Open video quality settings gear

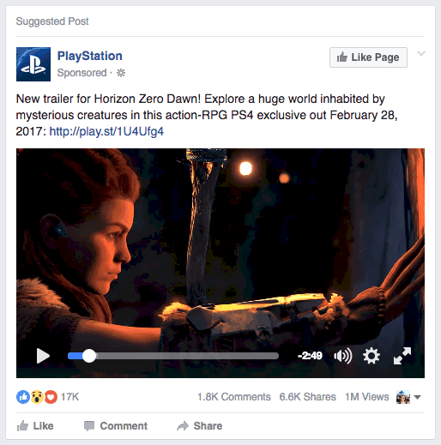click(x=372, y=356)
